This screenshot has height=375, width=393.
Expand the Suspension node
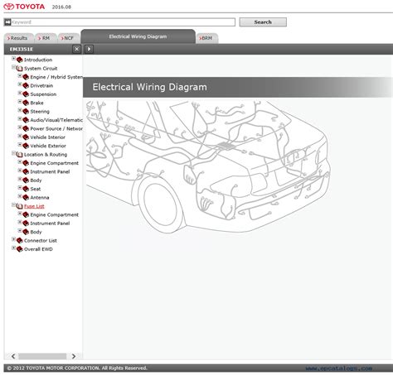pyautogui.click(x=20, y=93)
